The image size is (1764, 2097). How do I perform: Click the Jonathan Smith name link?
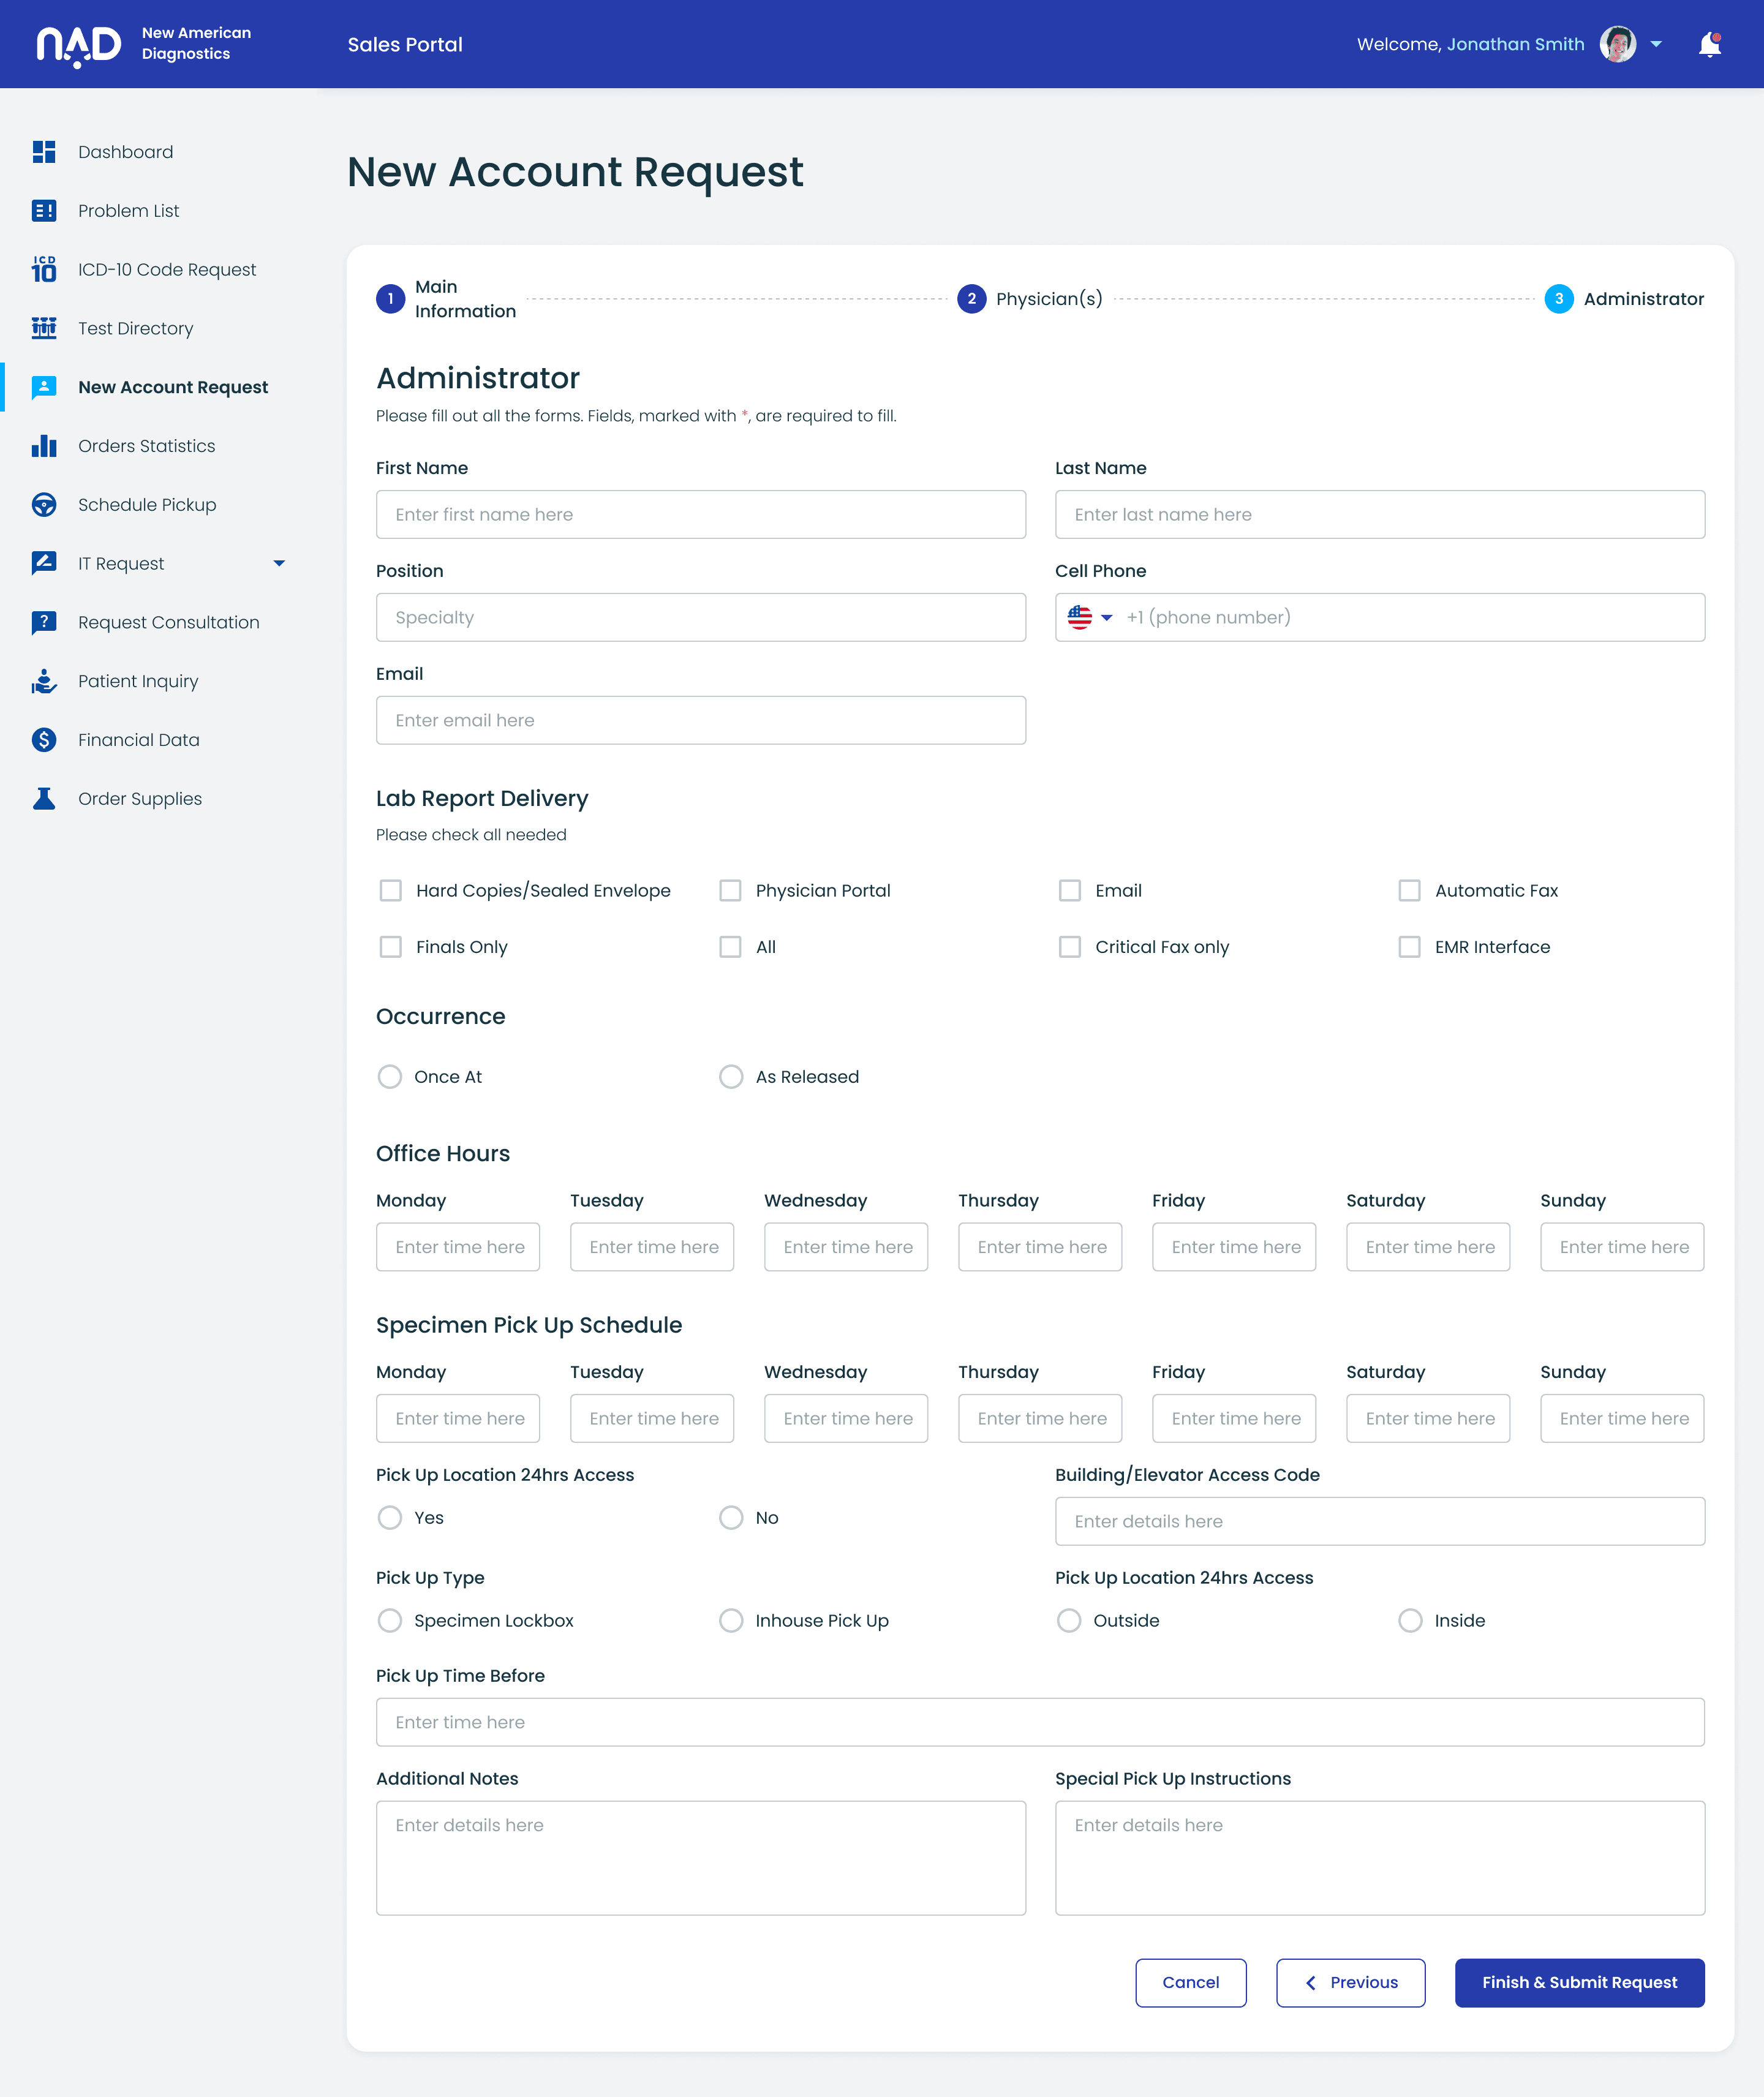pos(1516,44)
